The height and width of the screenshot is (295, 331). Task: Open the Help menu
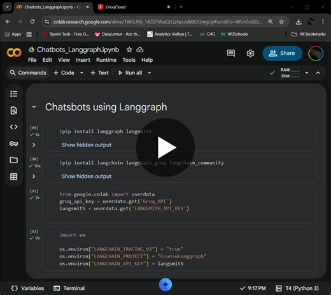click(x=147, y=60)
